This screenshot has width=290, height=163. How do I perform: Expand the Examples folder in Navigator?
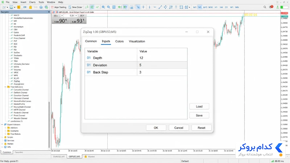click(x=5, y=131)
